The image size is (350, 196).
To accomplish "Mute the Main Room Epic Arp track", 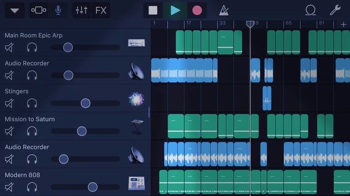I will pyautogui.click(x=9, y=47).
